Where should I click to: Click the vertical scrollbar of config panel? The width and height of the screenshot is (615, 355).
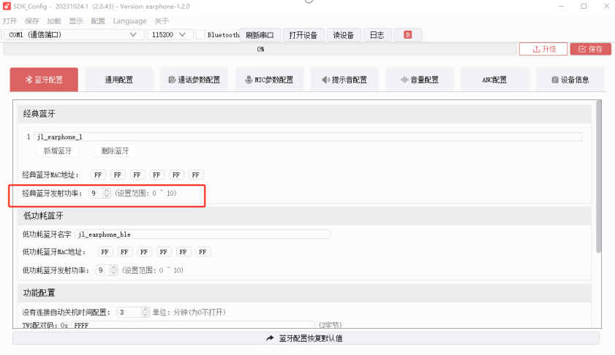598,176
